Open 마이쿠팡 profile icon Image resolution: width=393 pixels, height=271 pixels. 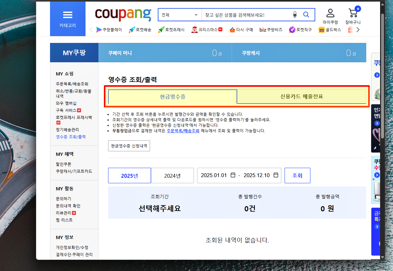(x=330, y=17)
